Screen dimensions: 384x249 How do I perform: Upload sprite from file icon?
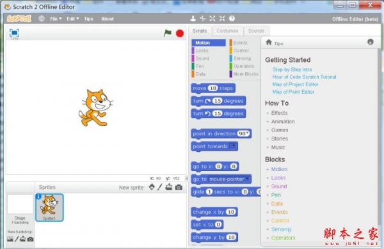(169, 187)
